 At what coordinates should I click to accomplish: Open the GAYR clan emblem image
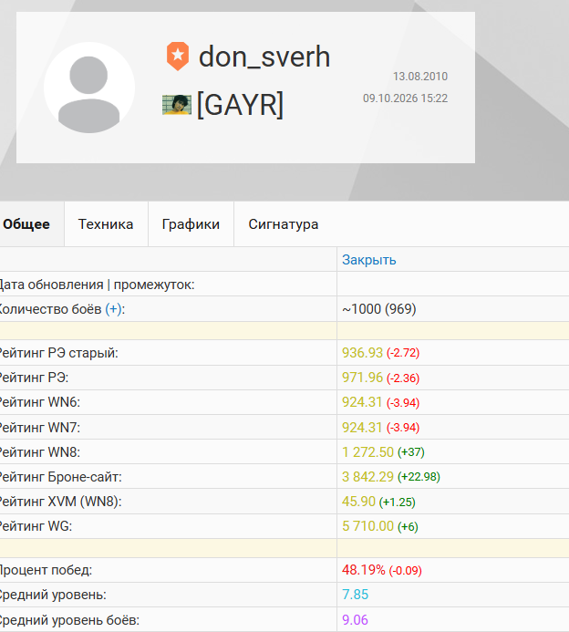pos(177,105)
